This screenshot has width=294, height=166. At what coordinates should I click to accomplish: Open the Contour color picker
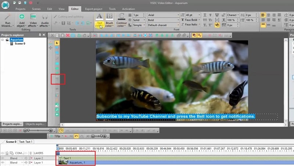[x=122, y=21]
